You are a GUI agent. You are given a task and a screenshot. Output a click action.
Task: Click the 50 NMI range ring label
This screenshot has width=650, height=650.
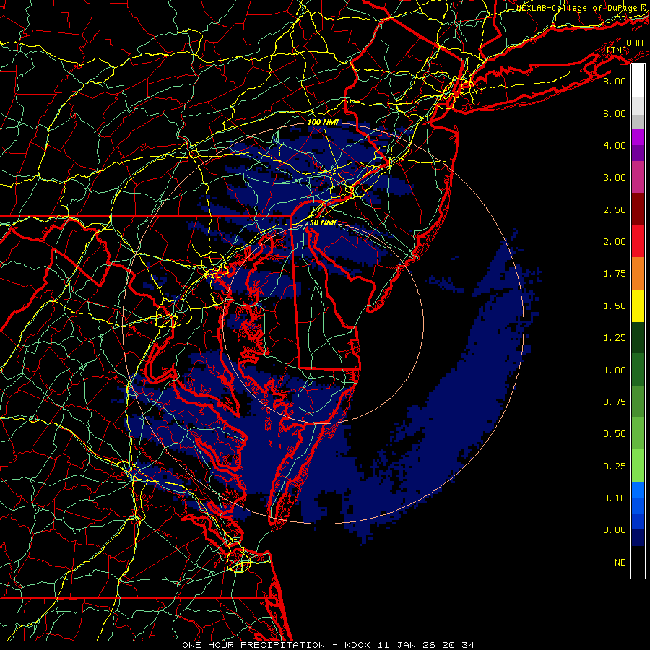323,222
